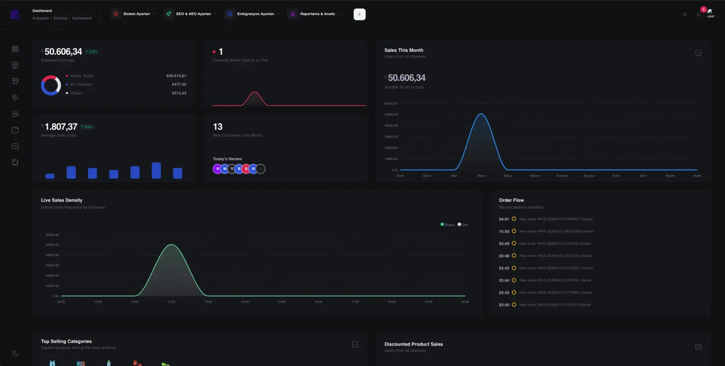Screen dimensions: 725x366
Task: Open order #IHA-20260413-PWRHHT entry
Action: coord(556,219)
